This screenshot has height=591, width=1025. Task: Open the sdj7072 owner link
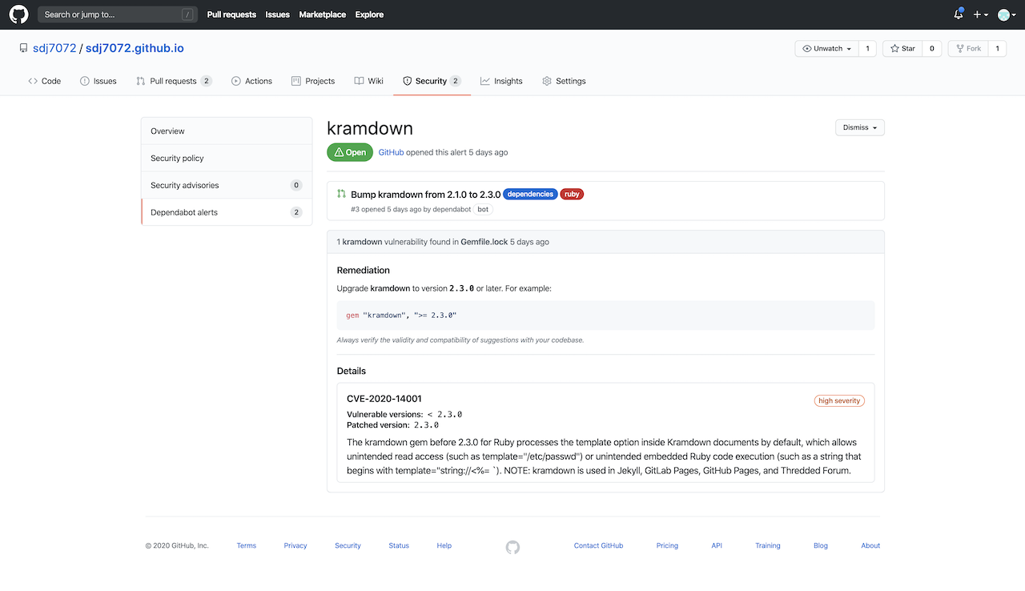pos(54,48)
